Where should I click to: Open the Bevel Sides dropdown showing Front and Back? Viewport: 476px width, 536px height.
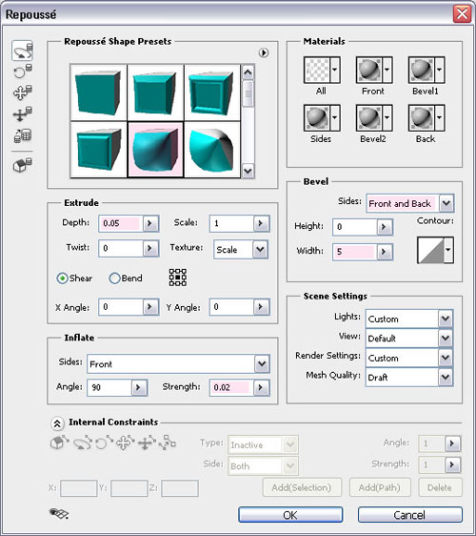(410, 203)
